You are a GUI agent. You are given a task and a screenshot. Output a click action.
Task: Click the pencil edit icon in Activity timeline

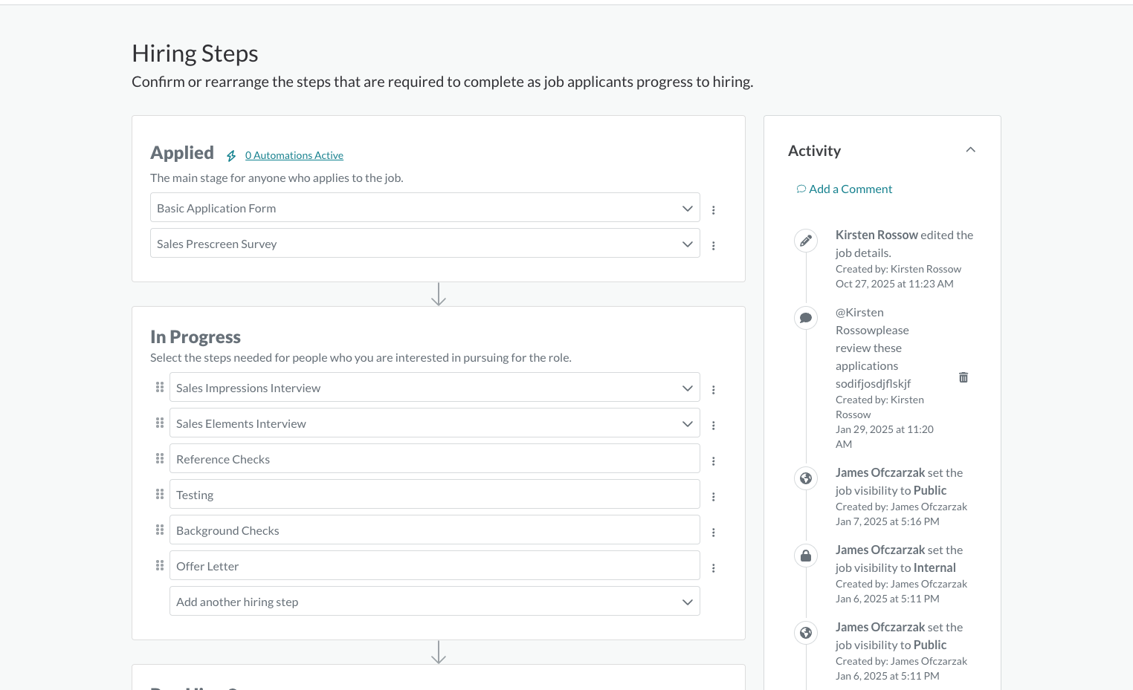pyautogui.click(x=806, y=241)
